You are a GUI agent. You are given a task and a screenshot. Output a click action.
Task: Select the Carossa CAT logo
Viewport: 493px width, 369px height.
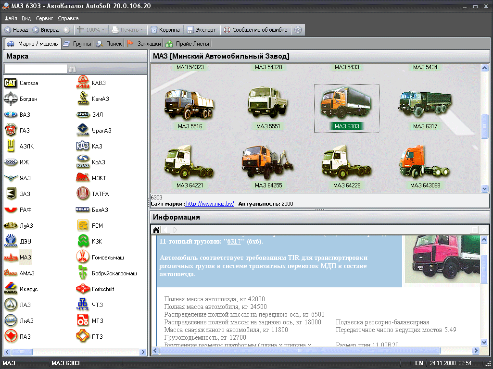coord(11,83)
